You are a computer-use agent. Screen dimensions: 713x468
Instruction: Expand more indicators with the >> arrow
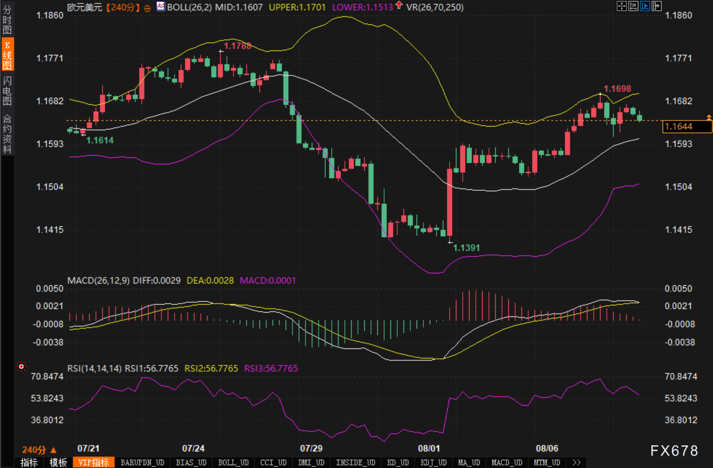576,462
